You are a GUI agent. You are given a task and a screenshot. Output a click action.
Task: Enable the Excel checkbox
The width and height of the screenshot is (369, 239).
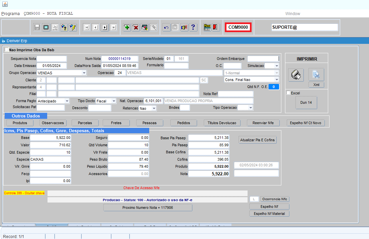pyautogui.click(x=288, y=93)
